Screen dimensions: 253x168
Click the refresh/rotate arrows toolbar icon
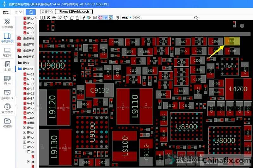click(x=65, y=18)
